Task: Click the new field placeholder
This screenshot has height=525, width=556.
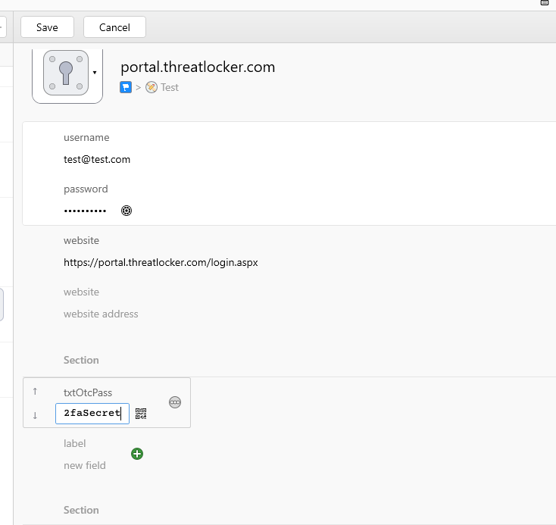Action: tap(85, 465)
